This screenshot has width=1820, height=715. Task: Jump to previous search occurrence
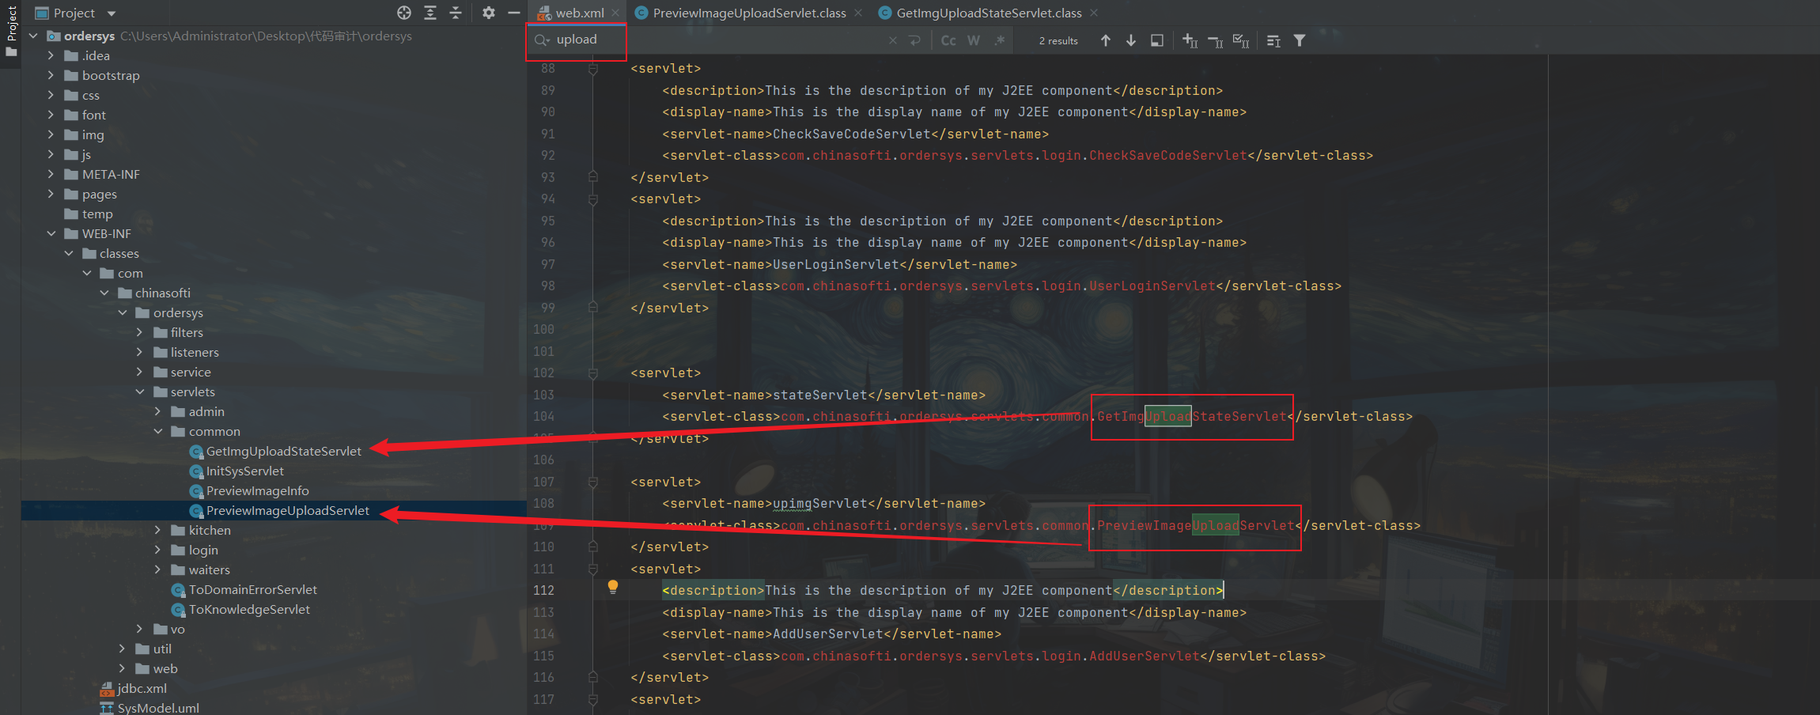pos(1106,40)
